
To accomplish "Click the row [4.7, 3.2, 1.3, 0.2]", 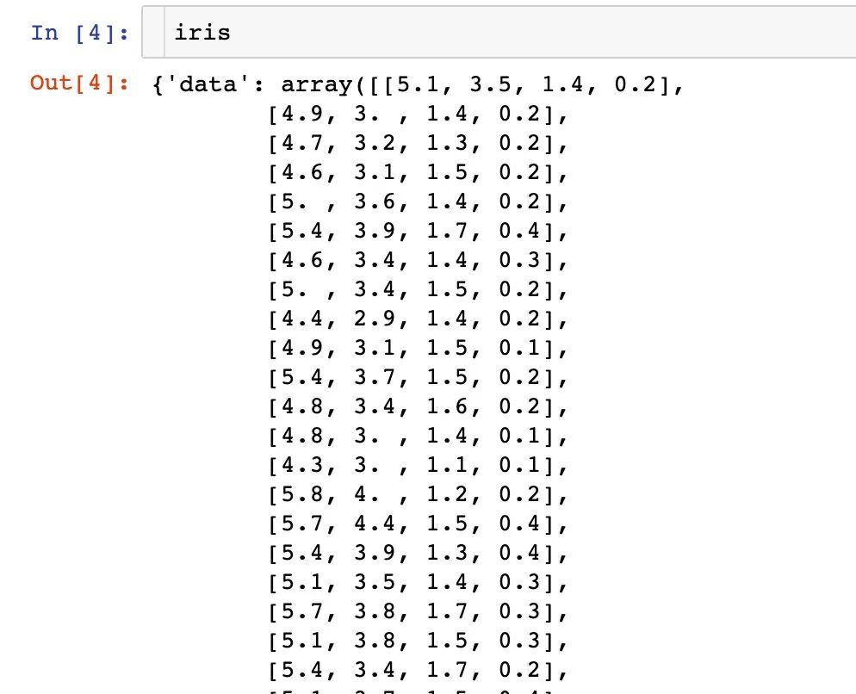I will click(418, 143).
